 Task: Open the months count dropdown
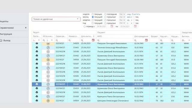tap(122, 17)
